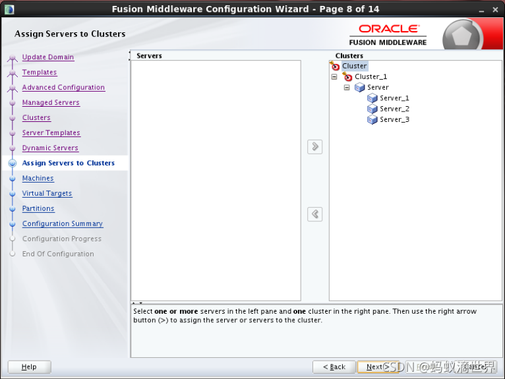Image resolution: width=505 pixels, height=379 pixels.
Task: Select the root Cluster tree item
Action: coord(354,66)
